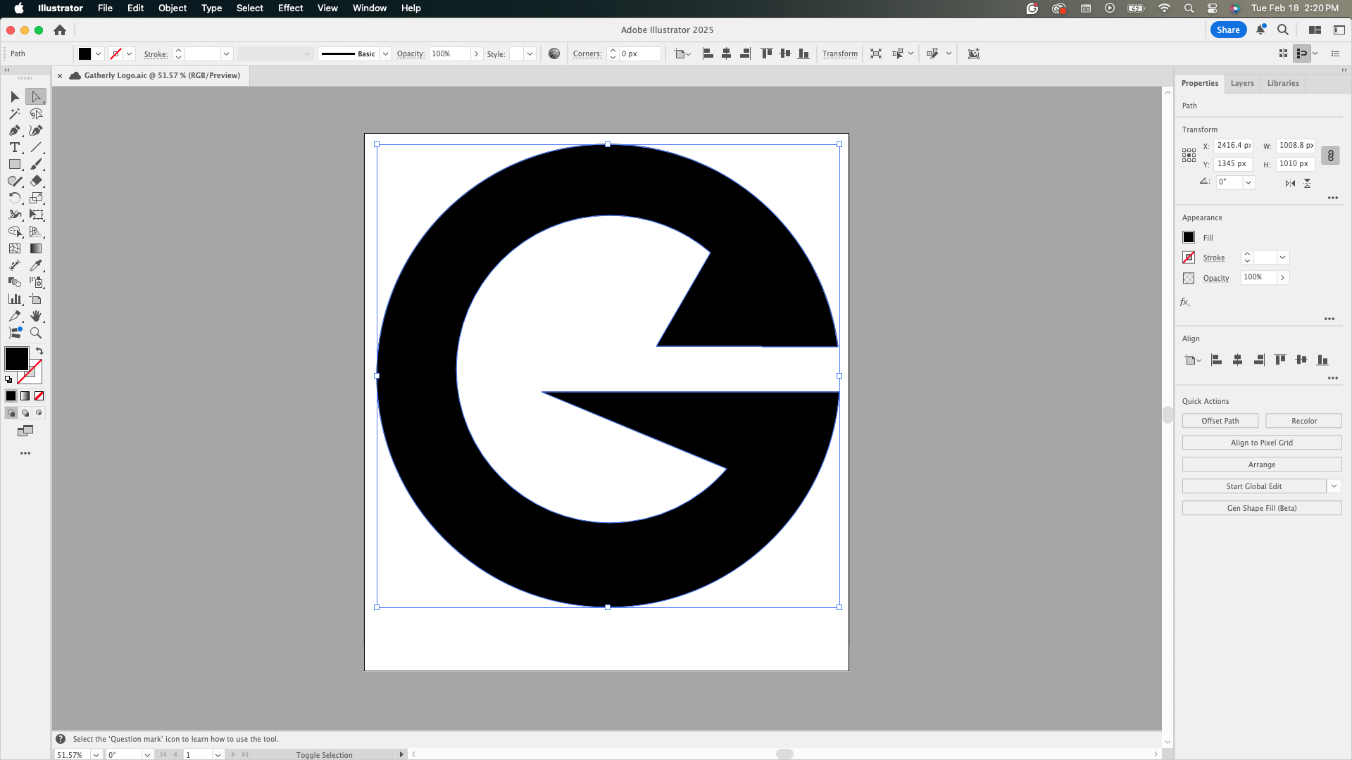Toggle constrain width and height proportions
The height and width of the screenshot is (760, 1352).
pos(1330,156)
